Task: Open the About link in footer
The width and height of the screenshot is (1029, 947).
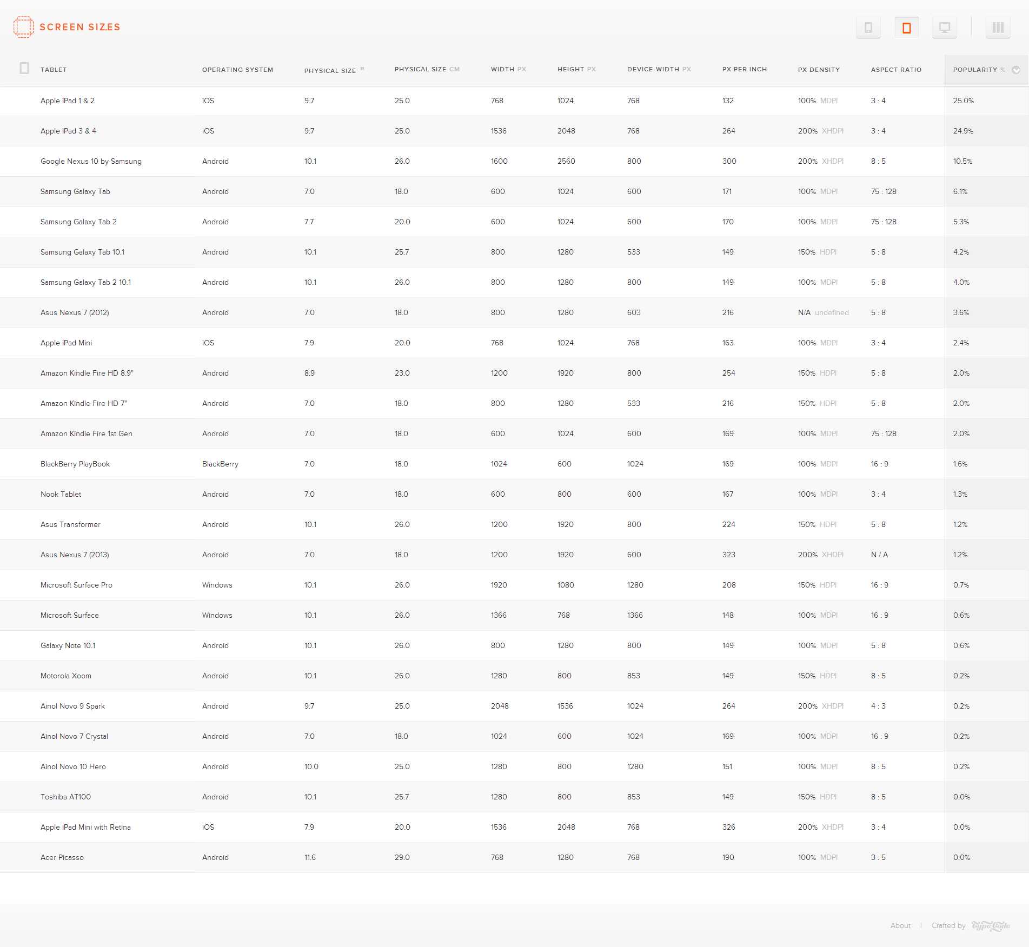Action: point(900,925)
